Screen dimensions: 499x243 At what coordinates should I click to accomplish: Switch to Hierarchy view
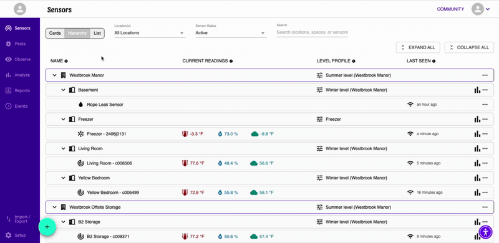click(x=77, y=33)
